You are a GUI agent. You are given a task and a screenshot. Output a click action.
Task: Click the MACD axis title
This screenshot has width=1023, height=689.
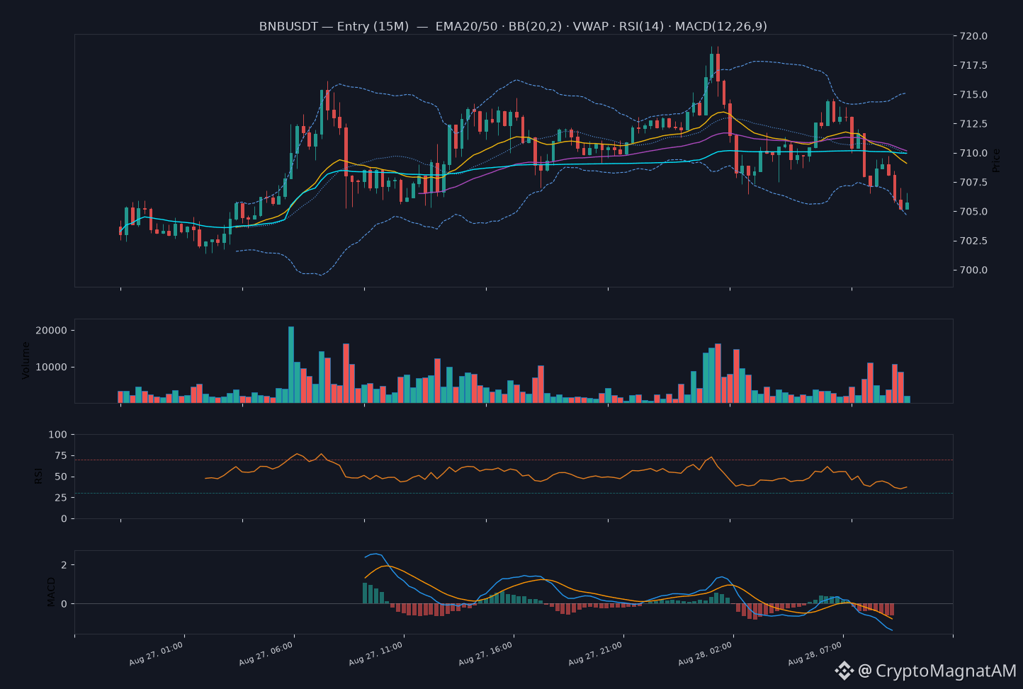click(51, 591)
